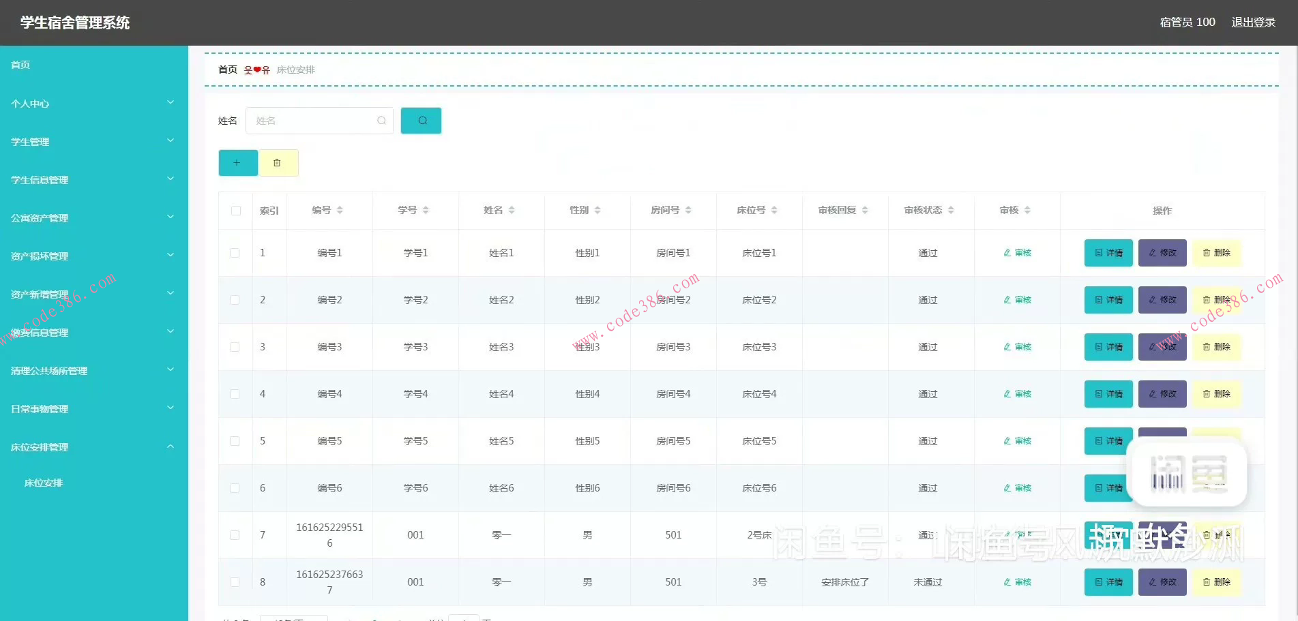The image size is (1298, 621).
Task: Select the 床位安排 submenu item
Action: [x=44, y=483]
